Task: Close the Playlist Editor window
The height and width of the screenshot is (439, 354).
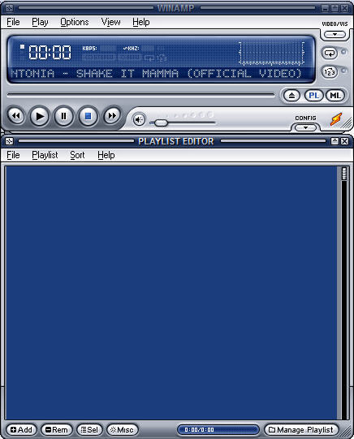Action: point(344,141)
